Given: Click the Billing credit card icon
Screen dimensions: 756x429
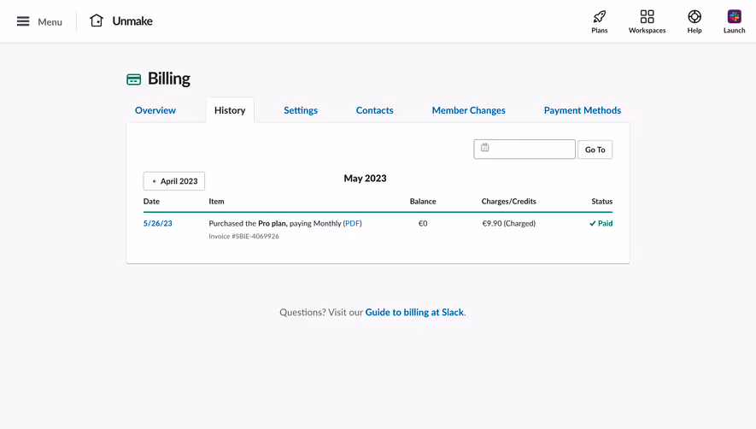Looking at the screenshot, I should 133,79.
